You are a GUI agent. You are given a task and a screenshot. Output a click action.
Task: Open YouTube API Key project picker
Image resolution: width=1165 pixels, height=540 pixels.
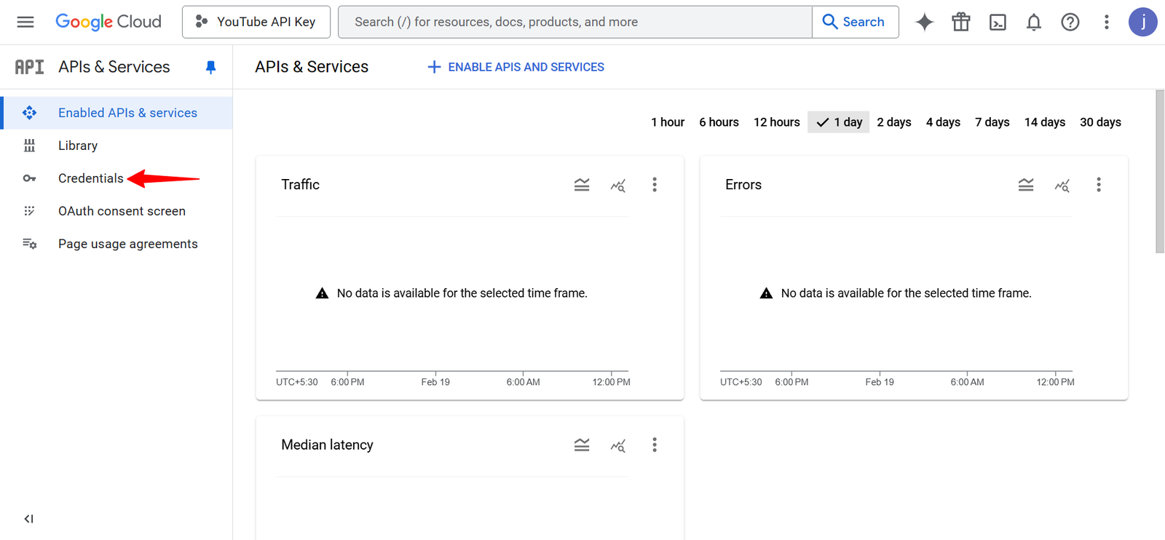(256, 22)
